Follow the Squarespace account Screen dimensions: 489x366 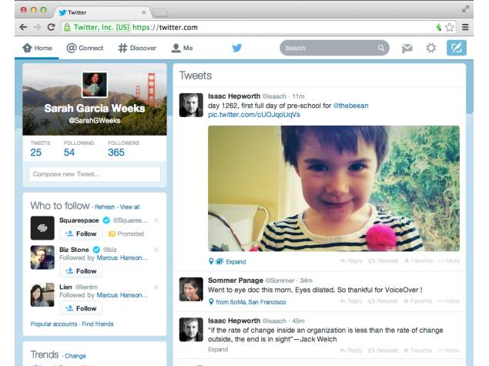pyautogui.click(x=81, y=233)
